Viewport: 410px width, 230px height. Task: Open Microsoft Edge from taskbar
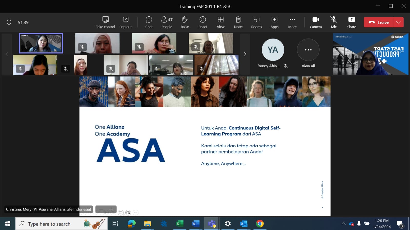[x=132, y=224]
